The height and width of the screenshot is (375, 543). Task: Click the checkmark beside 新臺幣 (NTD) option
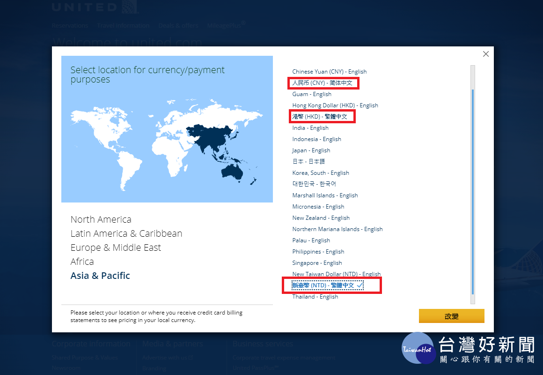[x=360, y=285]
